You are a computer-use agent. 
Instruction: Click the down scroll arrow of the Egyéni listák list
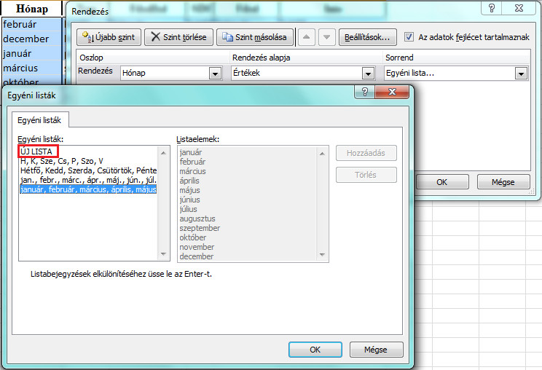[x=163, y=254]
